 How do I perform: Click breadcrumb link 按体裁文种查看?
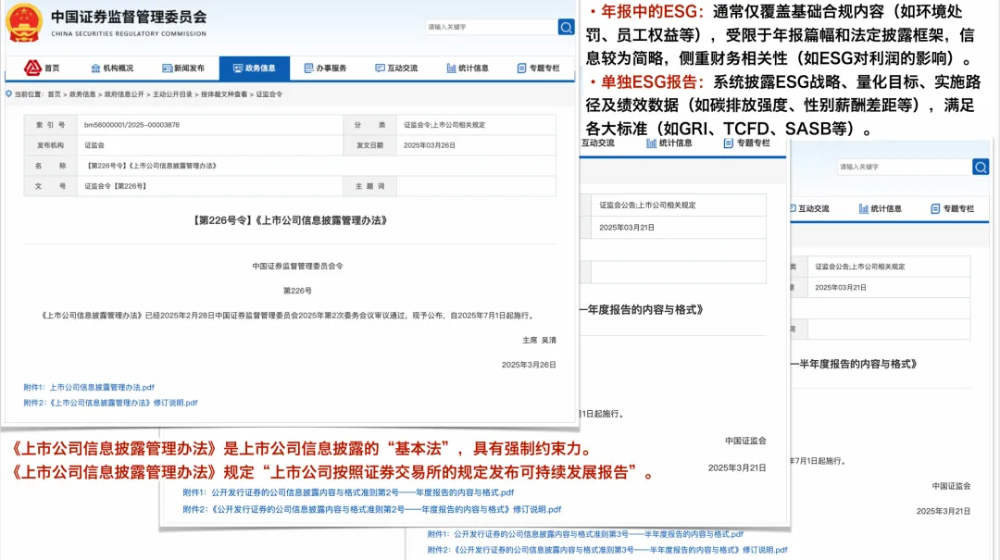coord(224,94)
